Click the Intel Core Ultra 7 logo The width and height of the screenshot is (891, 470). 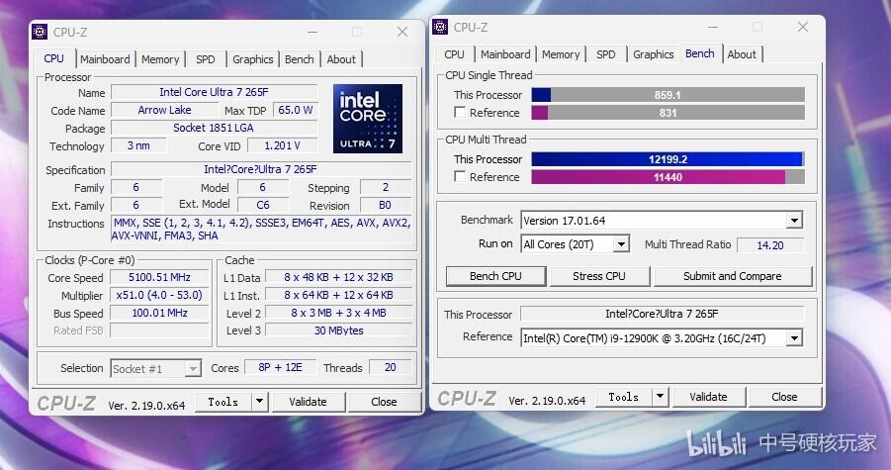(x=368, y=118)
